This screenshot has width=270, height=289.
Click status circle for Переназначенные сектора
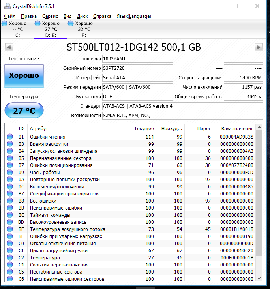click(10, 158)
